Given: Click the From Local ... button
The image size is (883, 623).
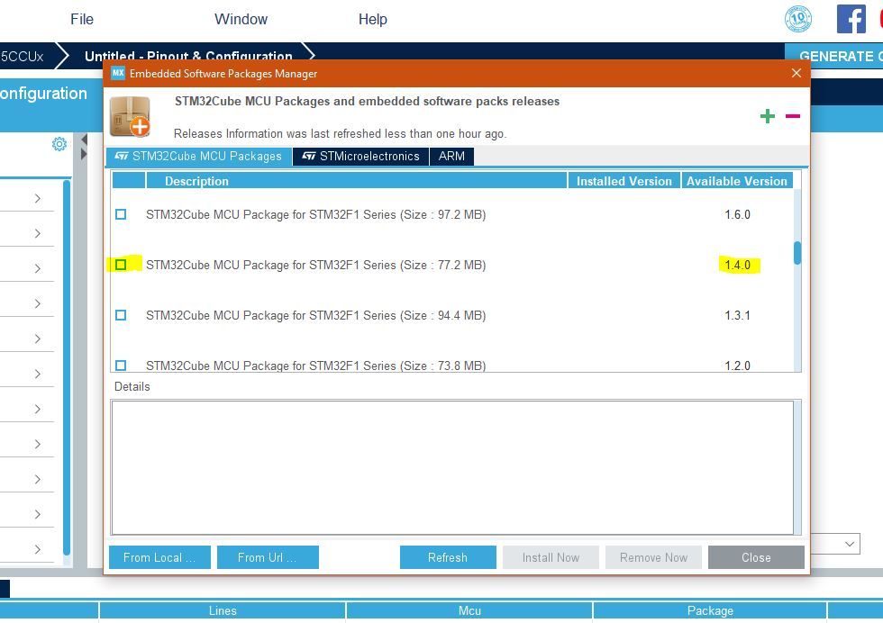Looking at the screenshot, I should point(160,557).
